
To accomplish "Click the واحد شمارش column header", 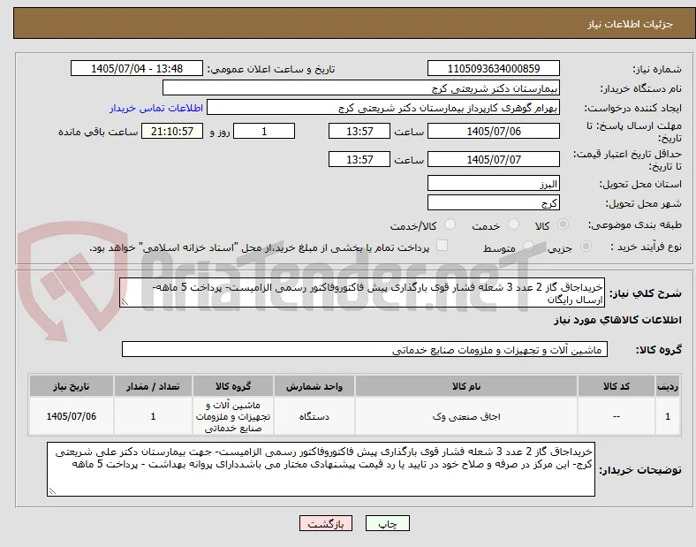I will click(x=314, y=386).
